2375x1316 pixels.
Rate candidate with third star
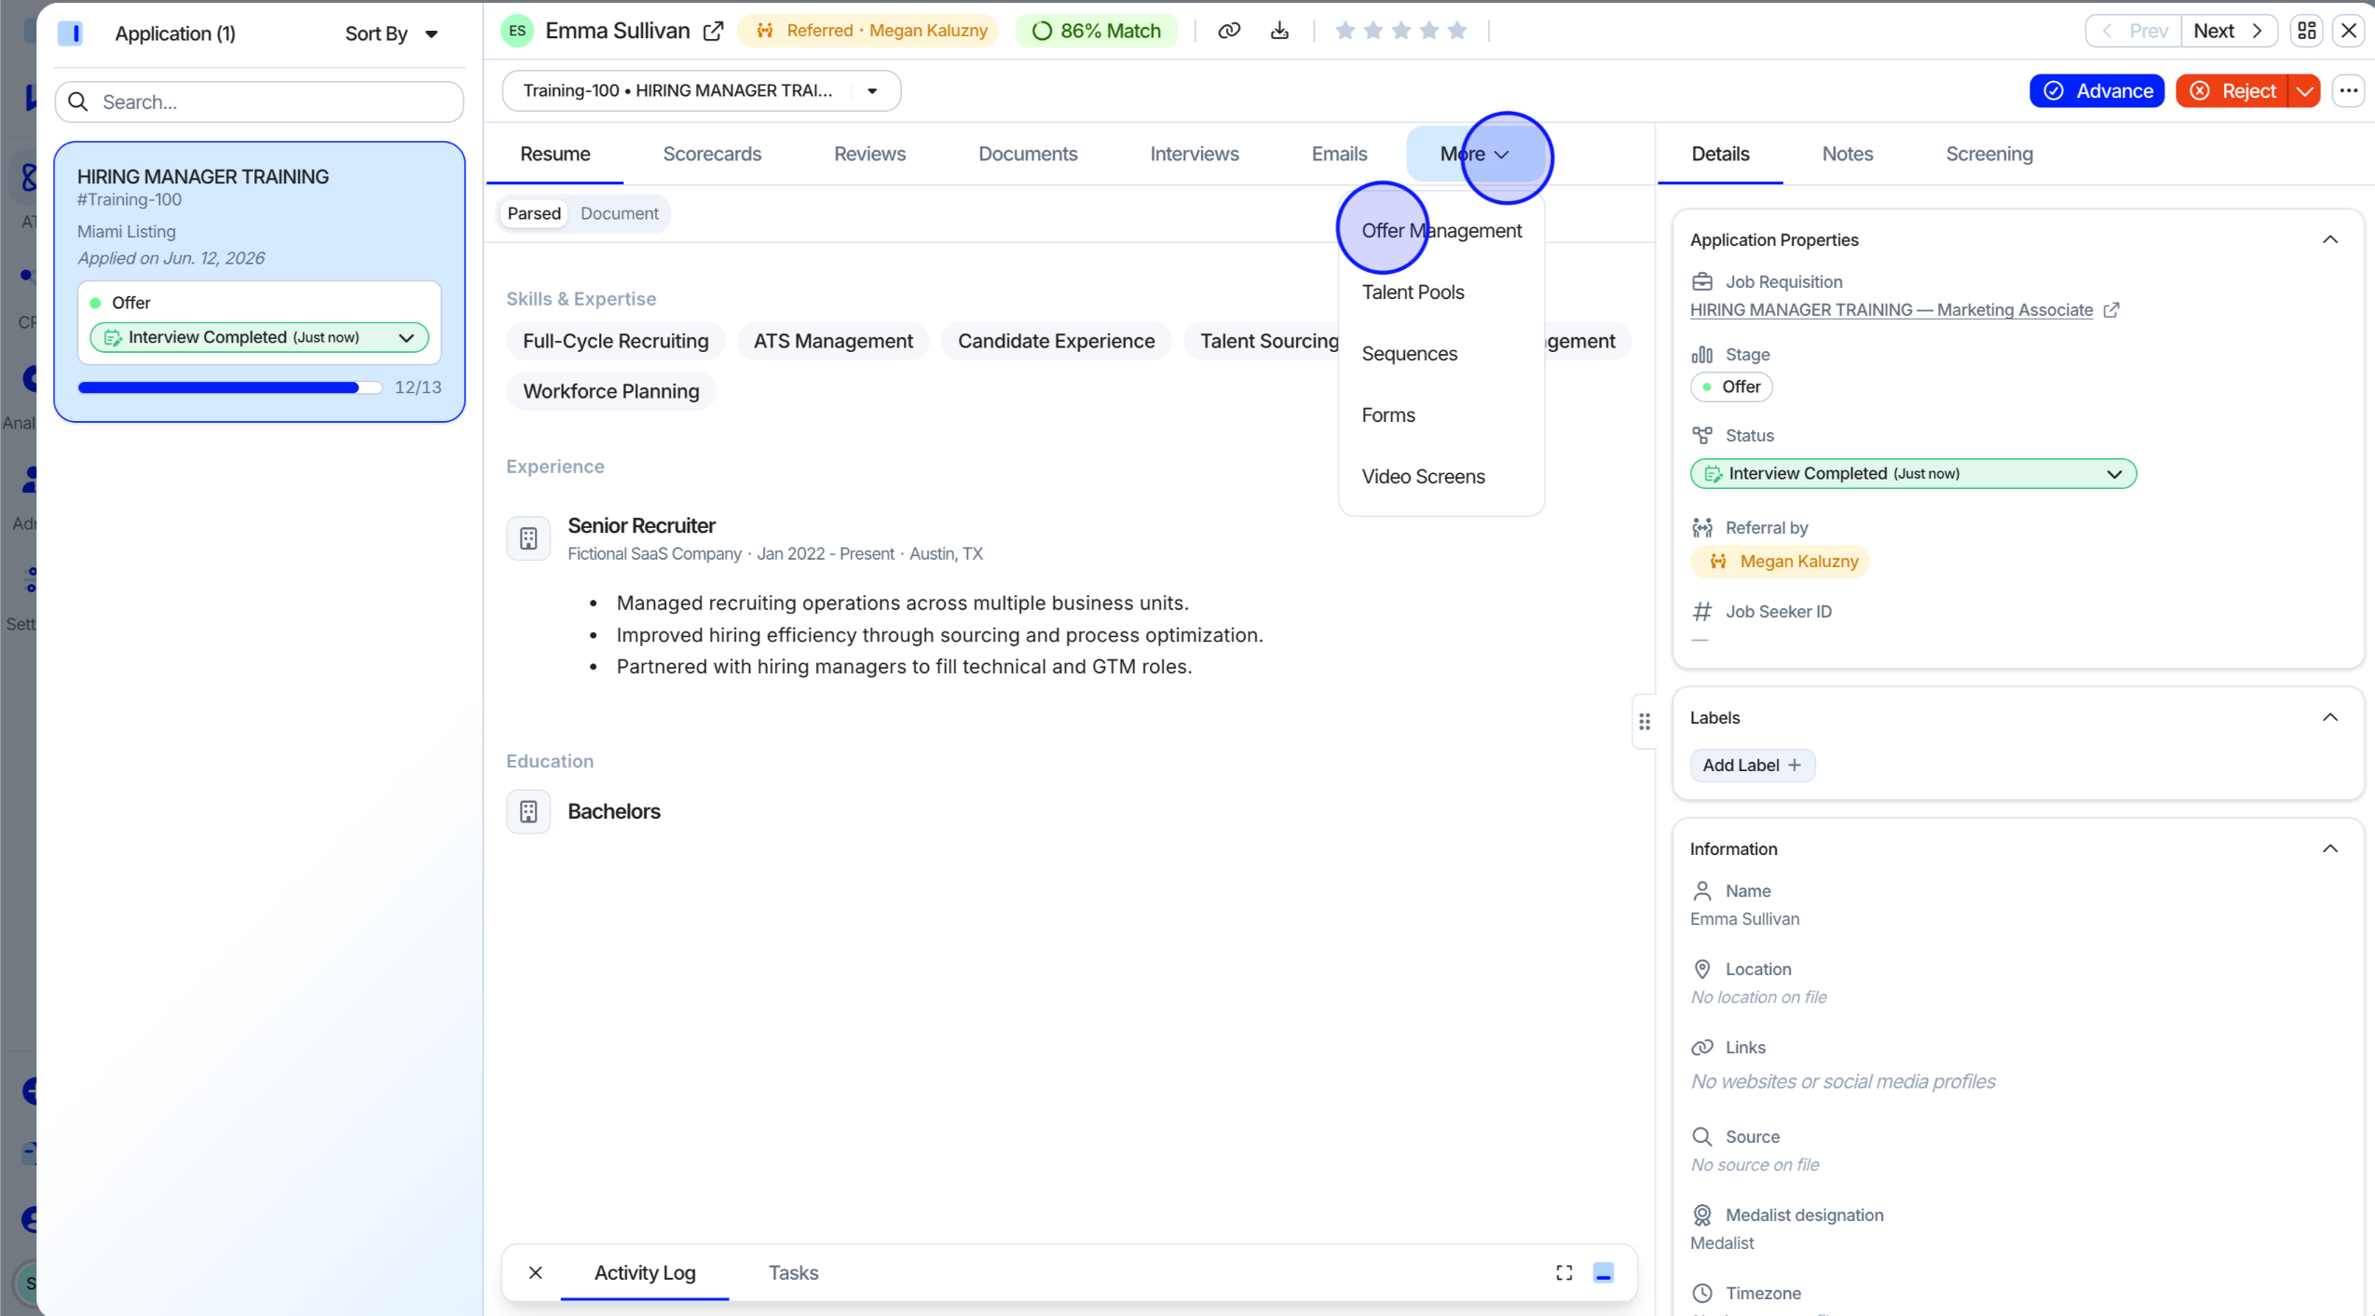click(1400, 31)
